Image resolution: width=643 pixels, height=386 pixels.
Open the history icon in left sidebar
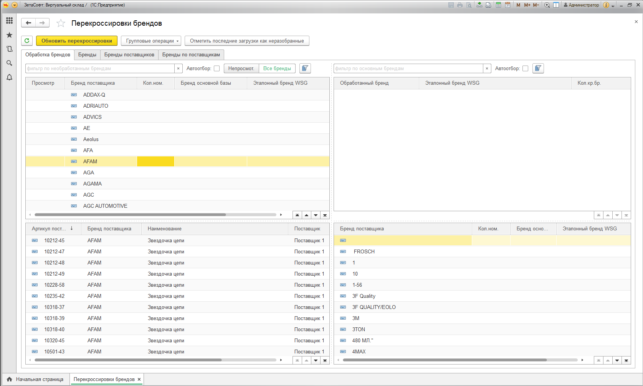[x=10, y=49]
